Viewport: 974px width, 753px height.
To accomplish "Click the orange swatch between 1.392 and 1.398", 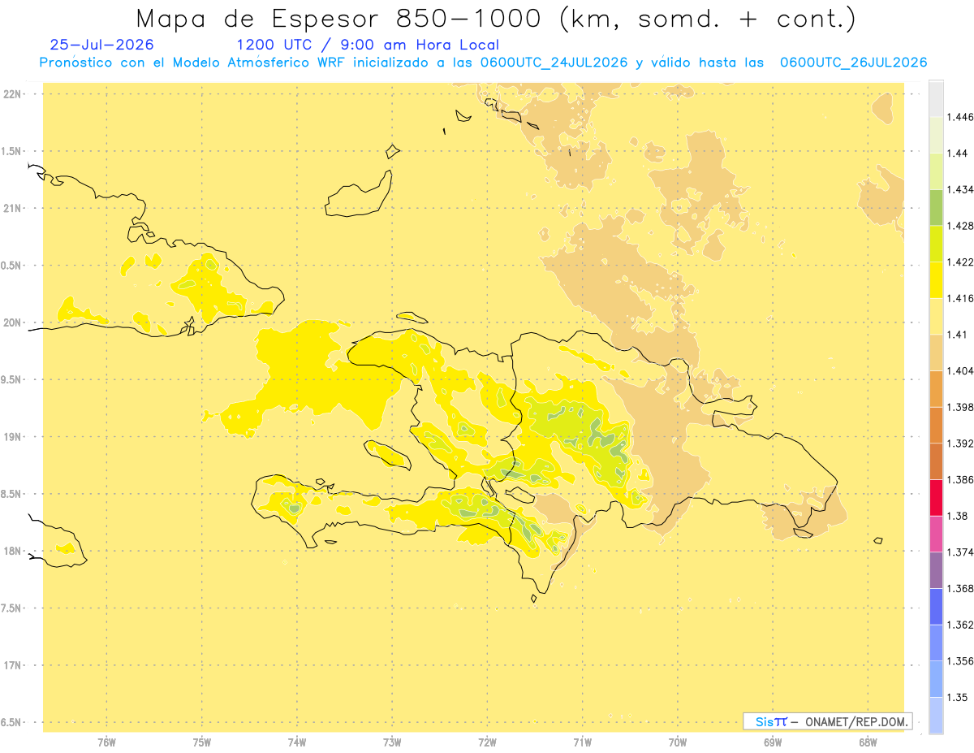I will [x=936, y=425].
